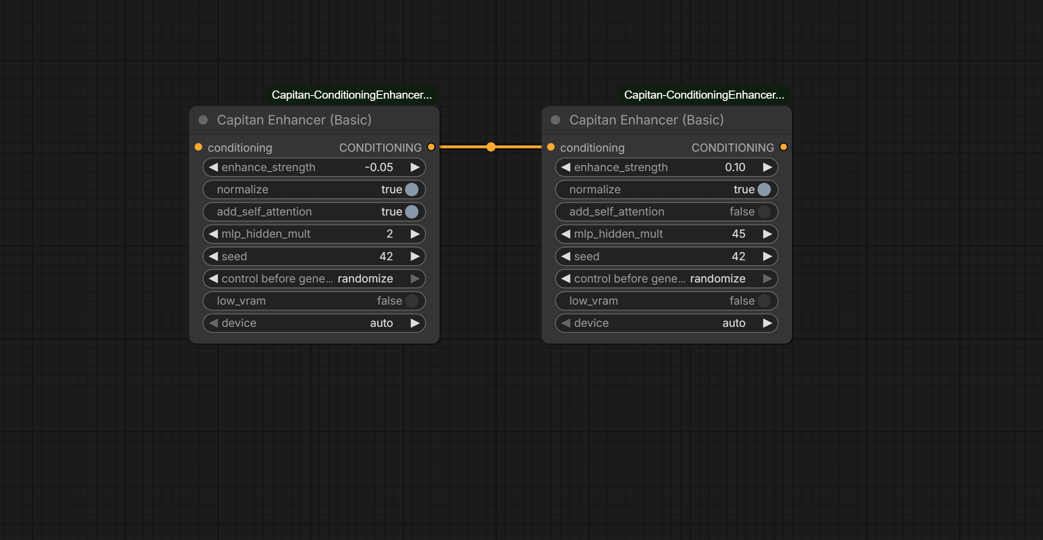Decrease enhance_strength on the right node

point(565,167)
